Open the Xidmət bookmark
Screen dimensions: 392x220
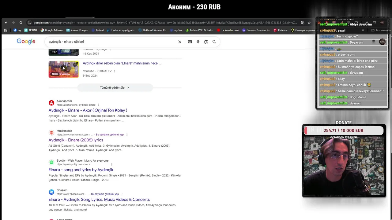pos(97,30)
